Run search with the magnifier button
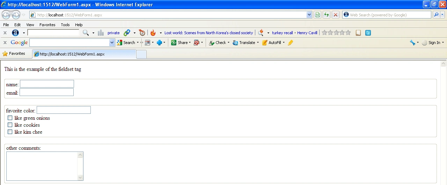The height and width of the screenshot is (185, 447). [x=436, y=15]
